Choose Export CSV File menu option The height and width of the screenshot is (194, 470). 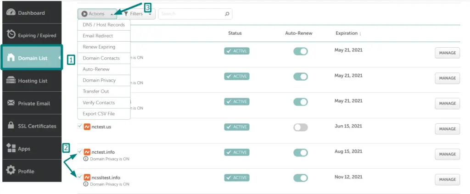(x=99, y=114)
